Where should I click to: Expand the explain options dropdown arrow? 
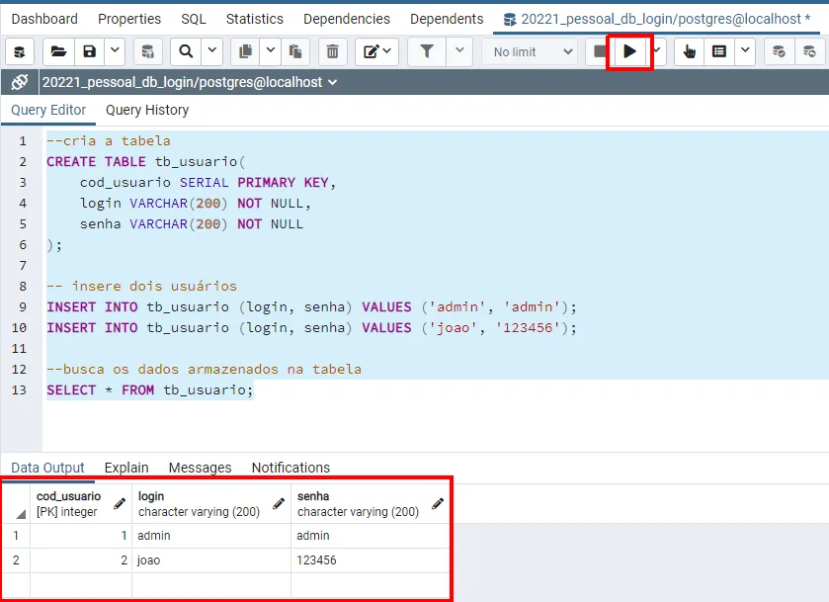pos(745,51)
